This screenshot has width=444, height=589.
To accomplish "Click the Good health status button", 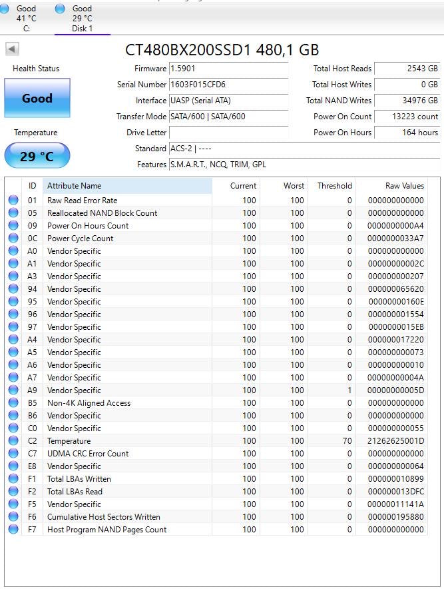I will (37, 98).
